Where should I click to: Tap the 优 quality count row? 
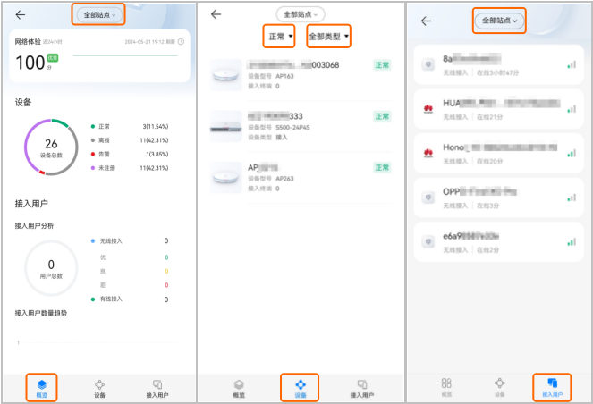[134, 257]
